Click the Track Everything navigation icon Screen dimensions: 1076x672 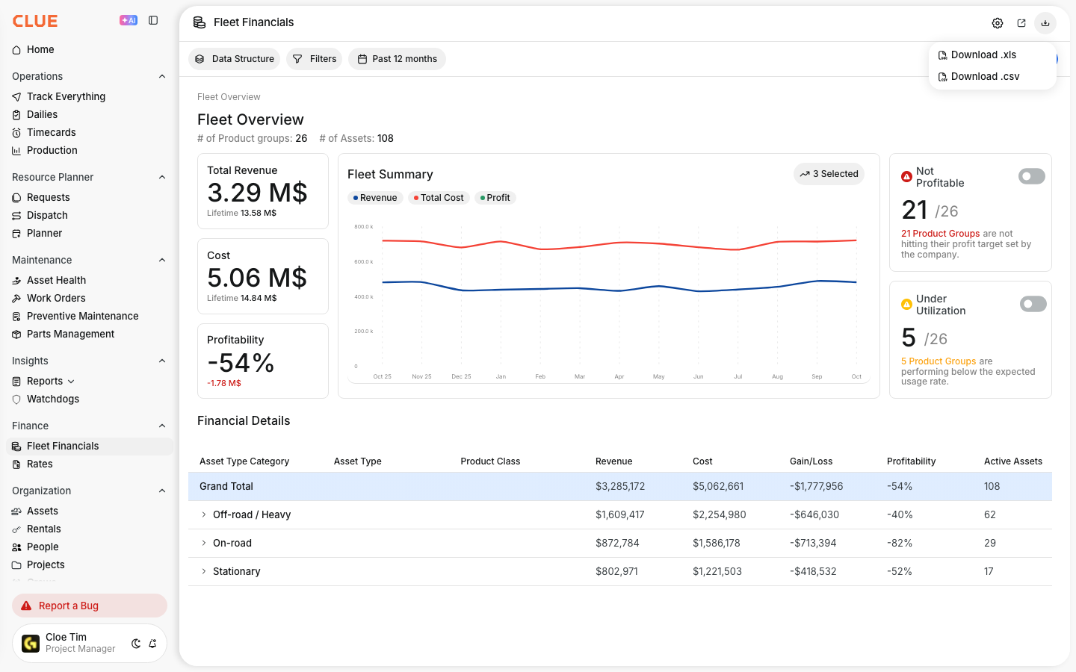pyautogui.click(x=16, y=97)
